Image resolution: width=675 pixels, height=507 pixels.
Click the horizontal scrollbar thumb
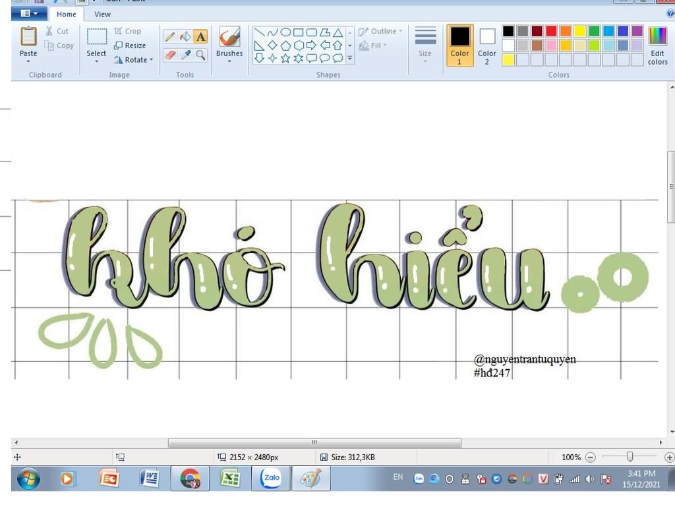pyautogui.click(x=314, y=442)
